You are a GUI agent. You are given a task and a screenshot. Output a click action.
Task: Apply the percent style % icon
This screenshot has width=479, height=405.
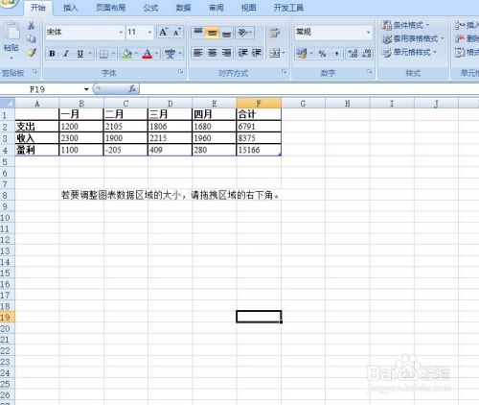click(x=322, y=54)
